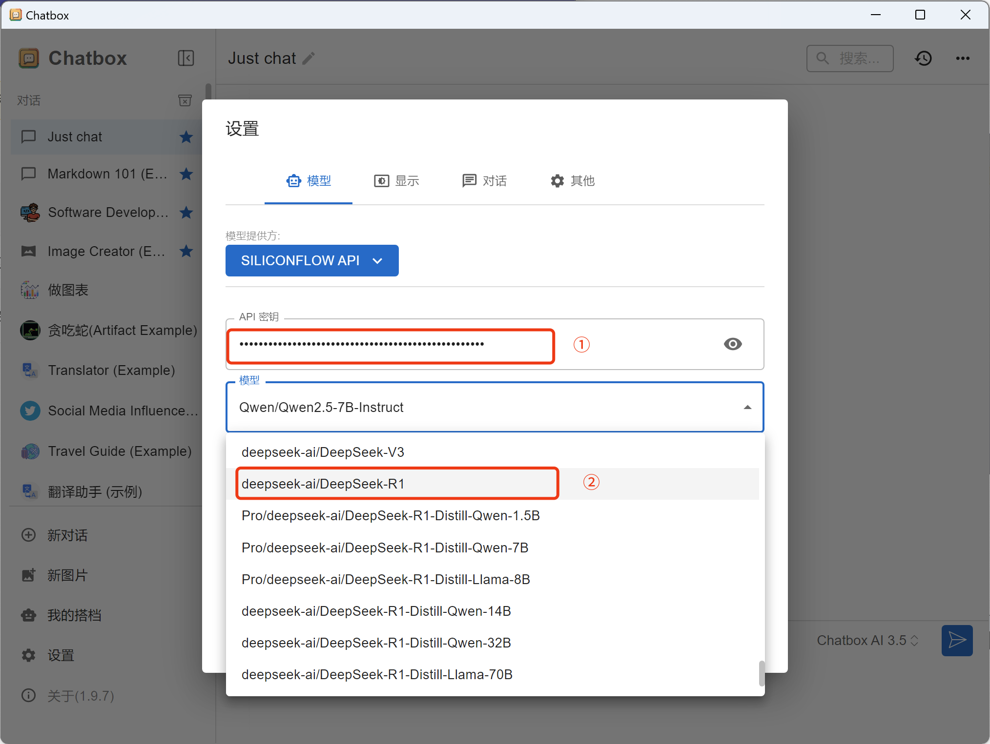Toggle API key visibility eye icon

tap(732, 344)
